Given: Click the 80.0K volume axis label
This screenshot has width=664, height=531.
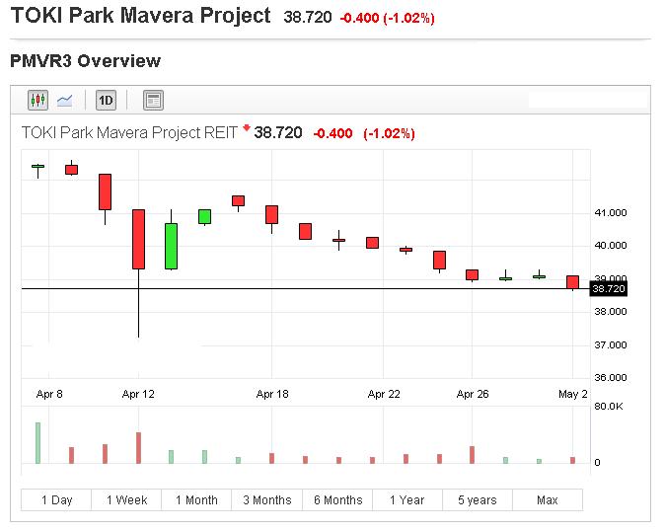Looking at the screenshot, I should [x=609, y=407].
